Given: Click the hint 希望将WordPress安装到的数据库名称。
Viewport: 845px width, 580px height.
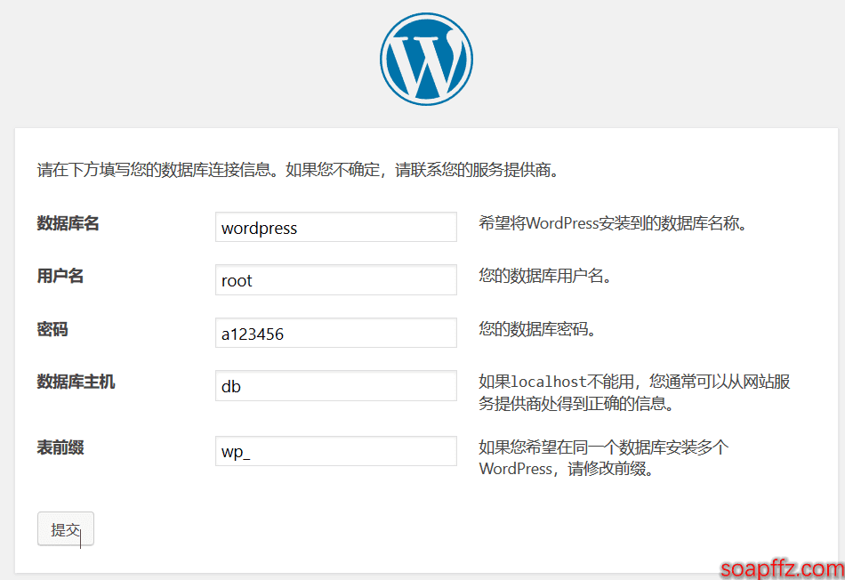Looking at the screenshot, I should pyautogui.click(x=613, y=223).
